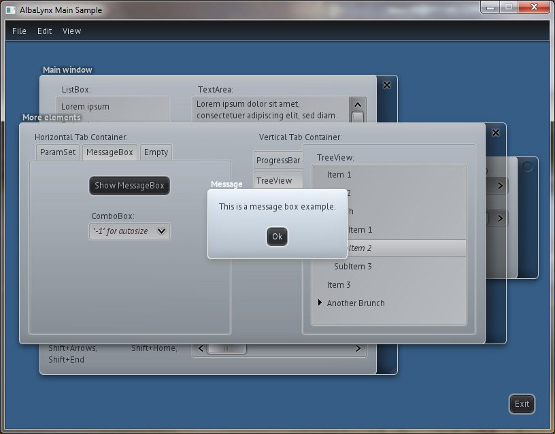555x434 pixels.
Task: Click the horizontal scrollbar thumb
Action: pos(226,349)
